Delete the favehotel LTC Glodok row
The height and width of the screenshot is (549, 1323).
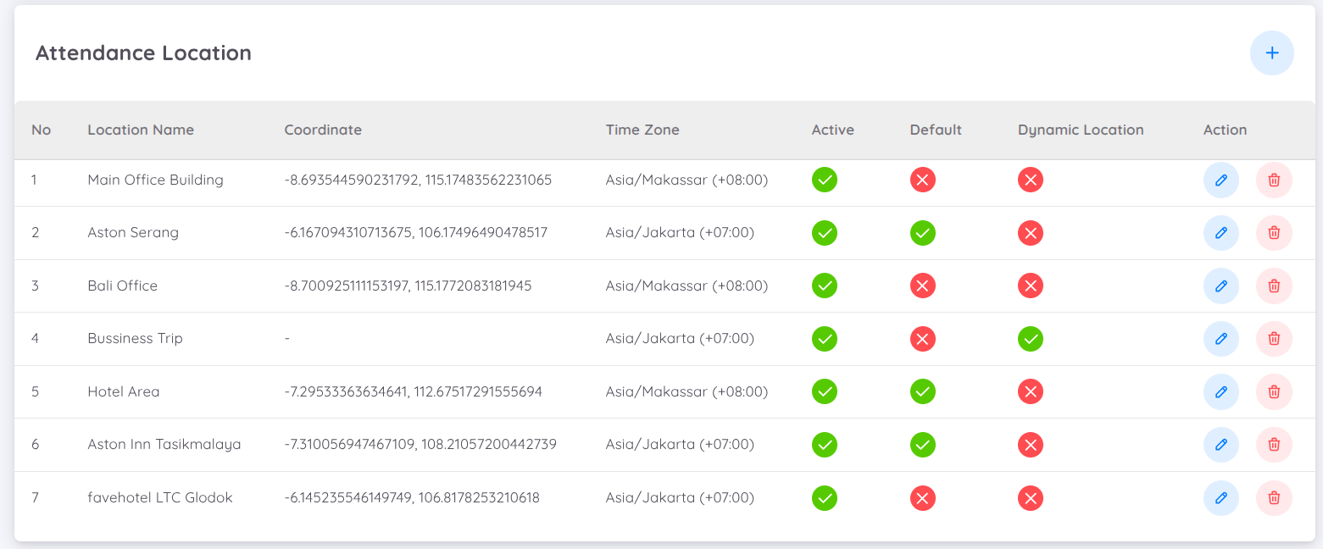pyautogui.click(x=1273, y=497)
